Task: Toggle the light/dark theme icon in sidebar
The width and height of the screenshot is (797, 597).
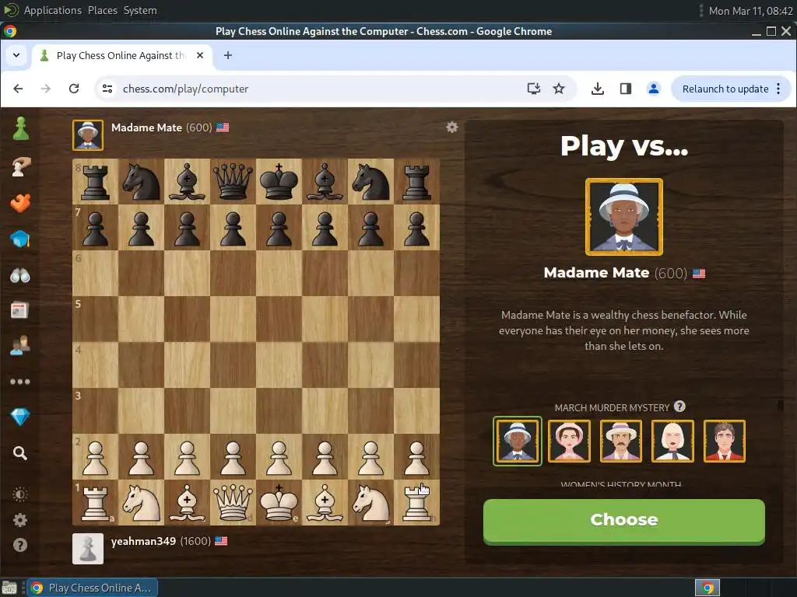Action: (19, 494)
